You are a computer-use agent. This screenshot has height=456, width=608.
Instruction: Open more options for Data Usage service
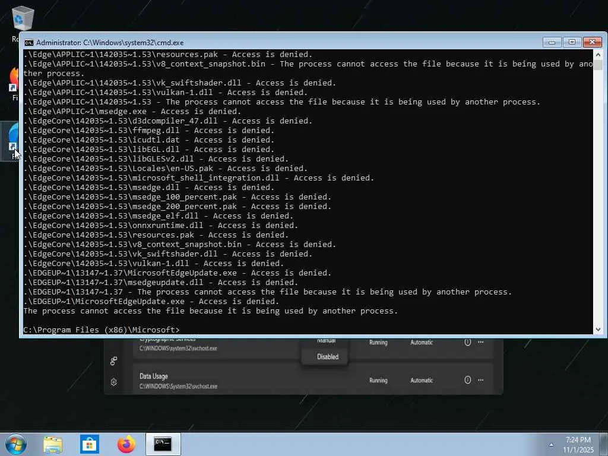481,380
